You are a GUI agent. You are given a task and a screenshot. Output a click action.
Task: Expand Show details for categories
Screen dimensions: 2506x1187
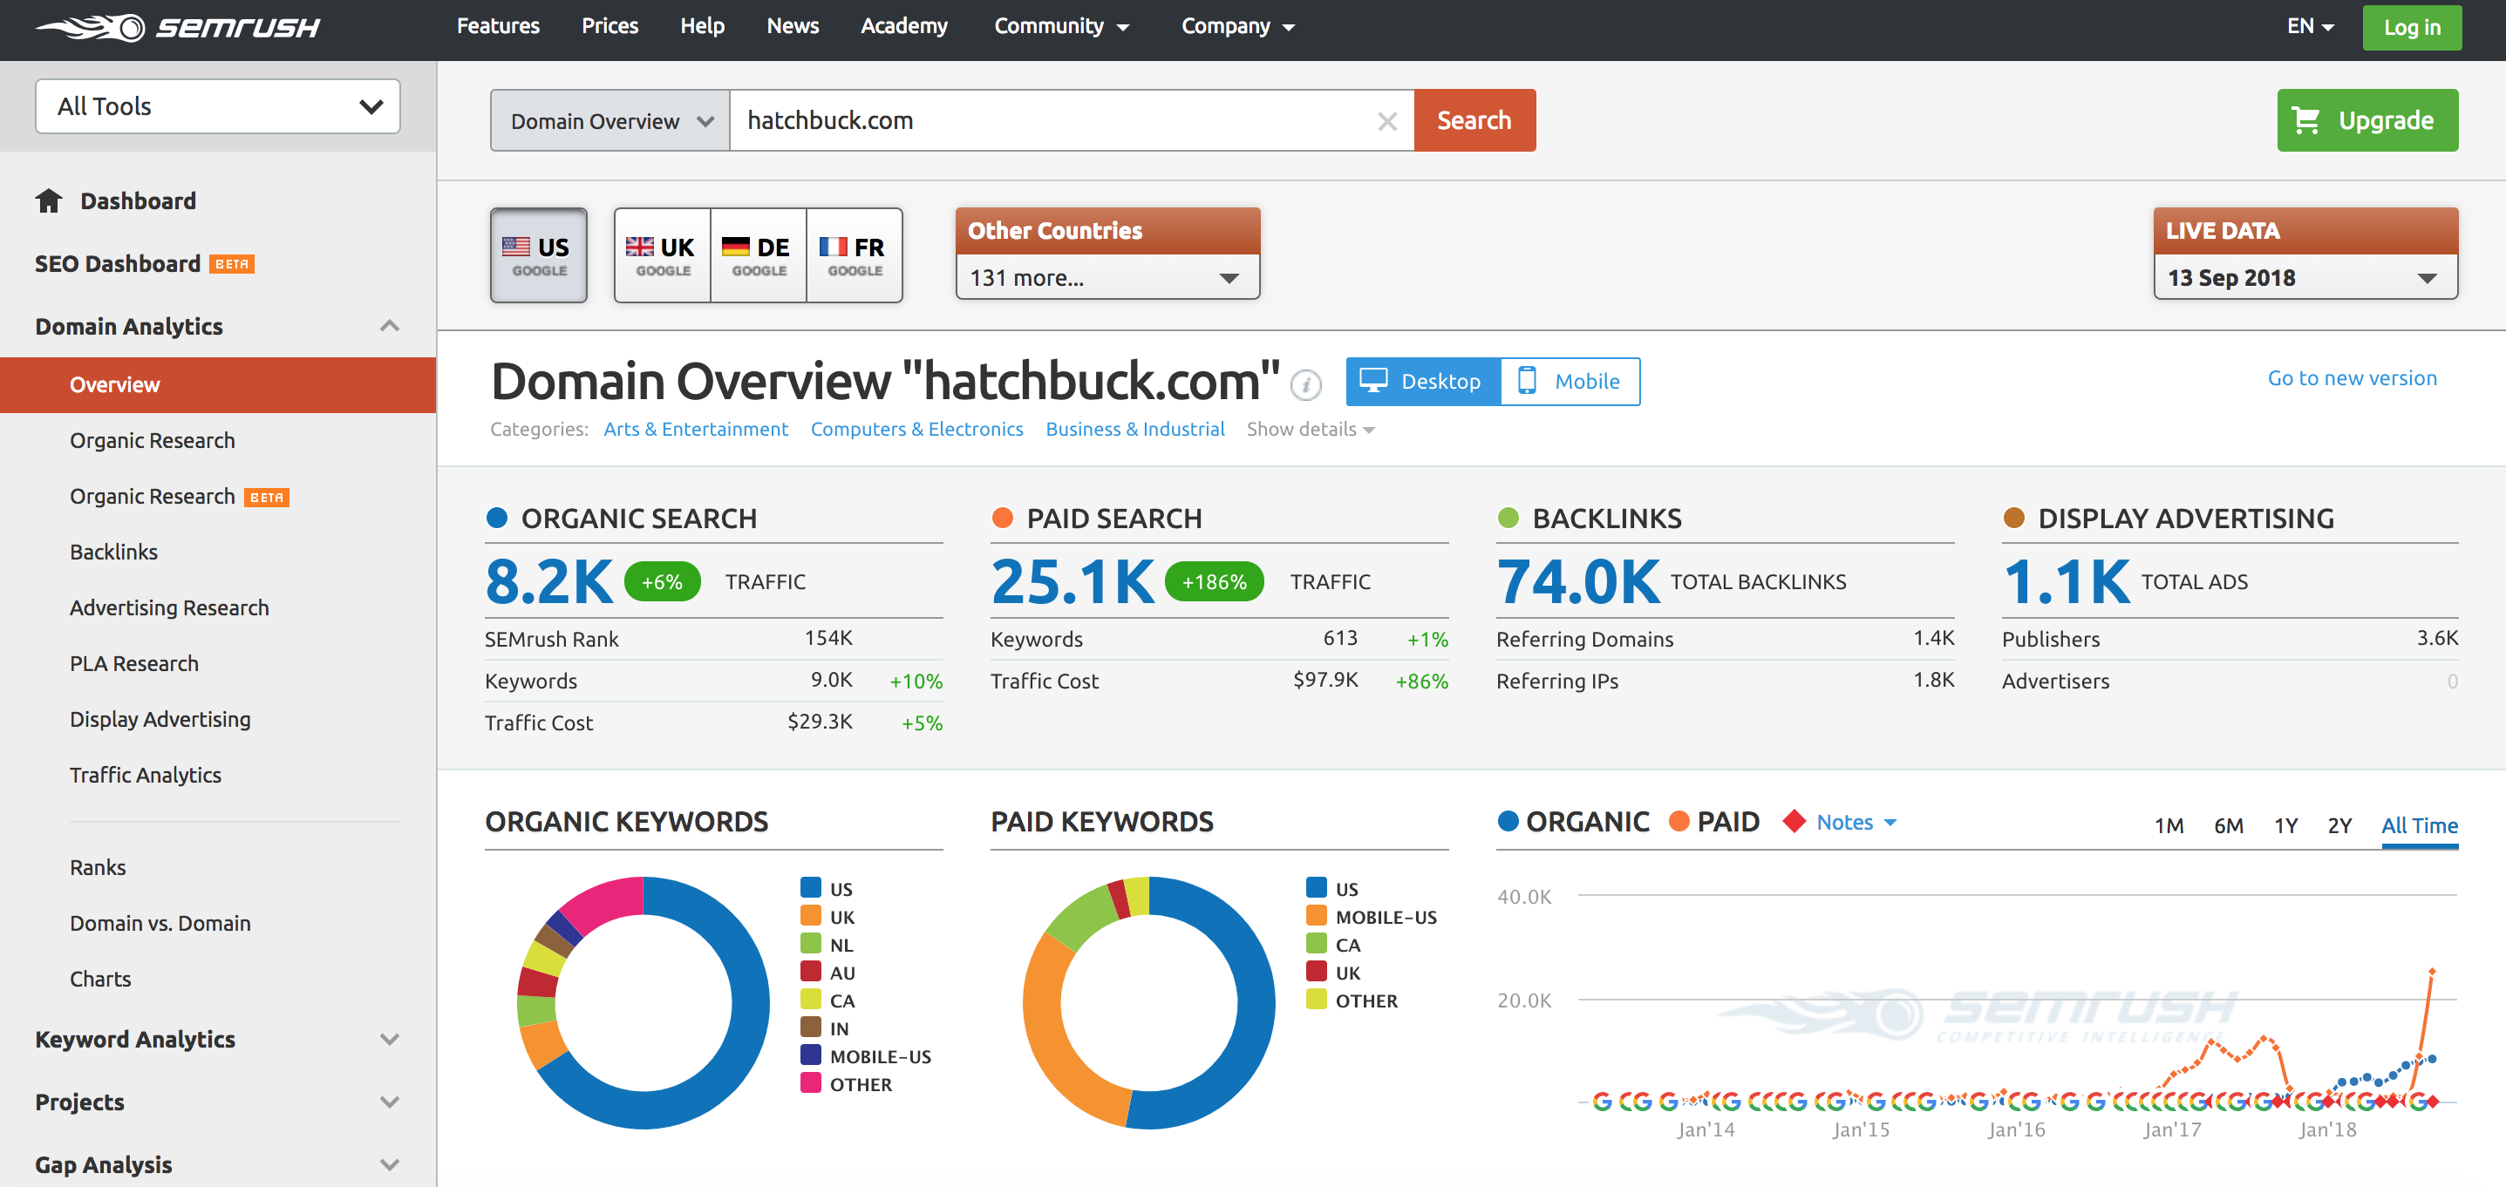1311,429
